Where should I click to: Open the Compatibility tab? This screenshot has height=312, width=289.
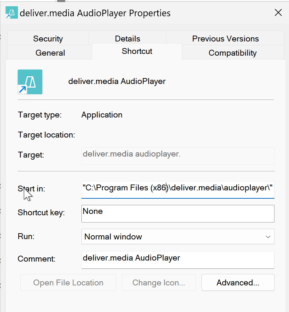pos(232,53)
